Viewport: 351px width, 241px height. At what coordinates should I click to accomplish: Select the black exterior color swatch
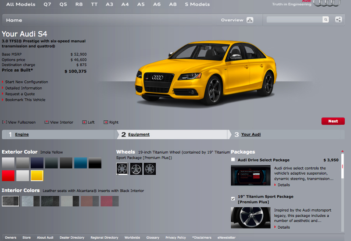[x=95, y=163]
